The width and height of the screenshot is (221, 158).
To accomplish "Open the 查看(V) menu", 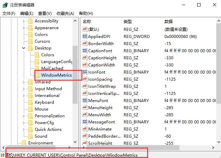I will point(45,14).
